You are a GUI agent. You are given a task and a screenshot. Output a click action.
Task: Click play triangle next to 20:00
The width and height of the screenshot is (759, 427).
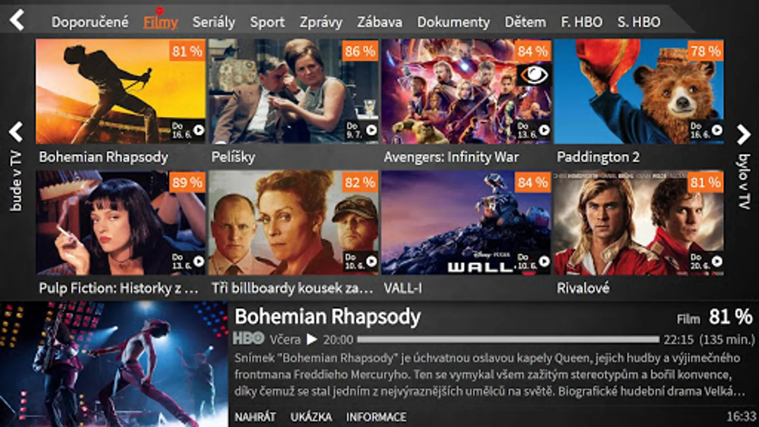(312, 340)
